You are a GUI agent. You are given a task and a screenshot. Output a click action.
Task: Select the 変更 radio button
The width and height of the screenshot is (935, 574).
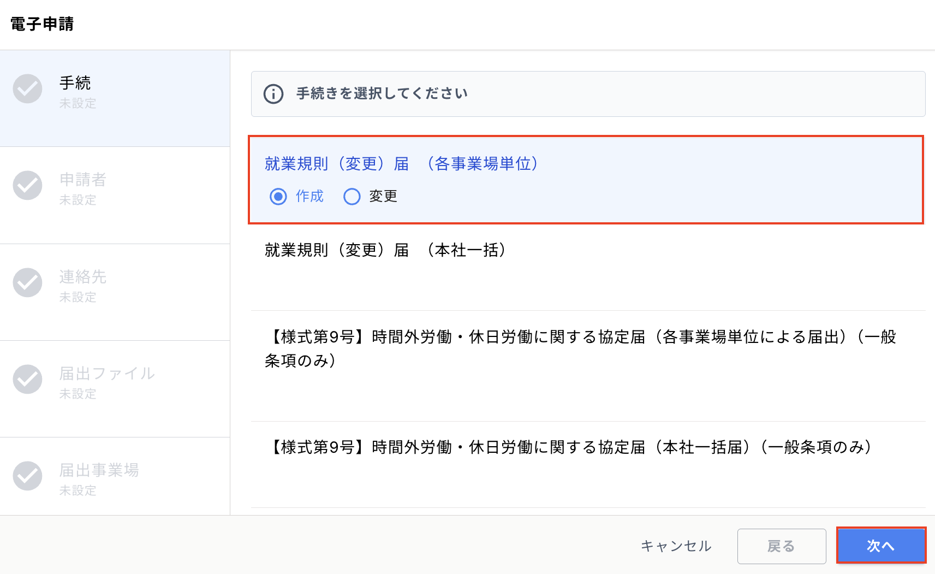point(352,197)
